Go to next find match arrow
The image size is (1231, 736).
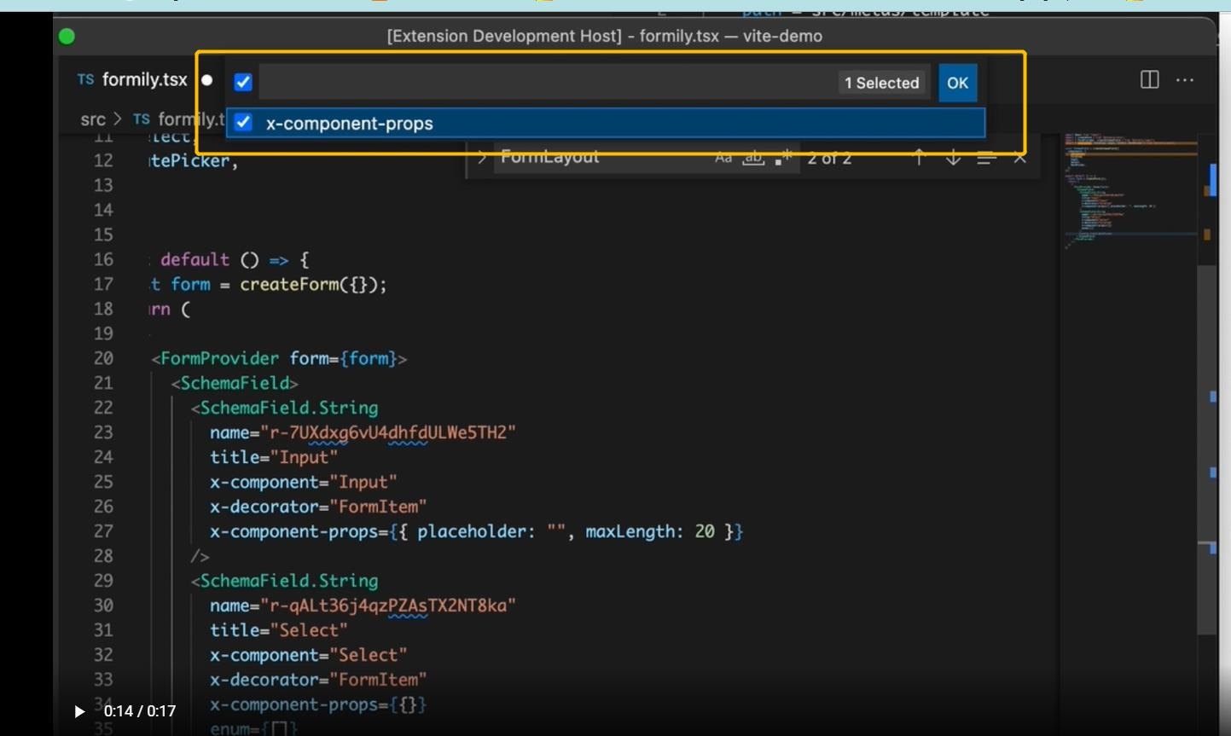click(953, 158)
